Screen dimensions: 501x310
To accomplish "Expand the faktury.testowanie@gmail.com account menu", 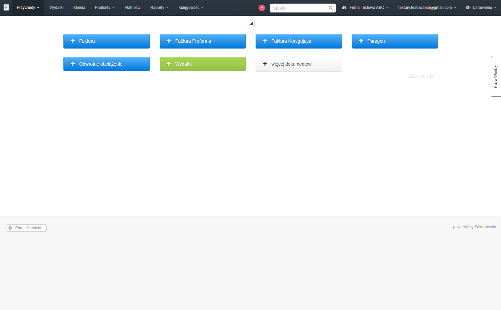I will [427, 8].
